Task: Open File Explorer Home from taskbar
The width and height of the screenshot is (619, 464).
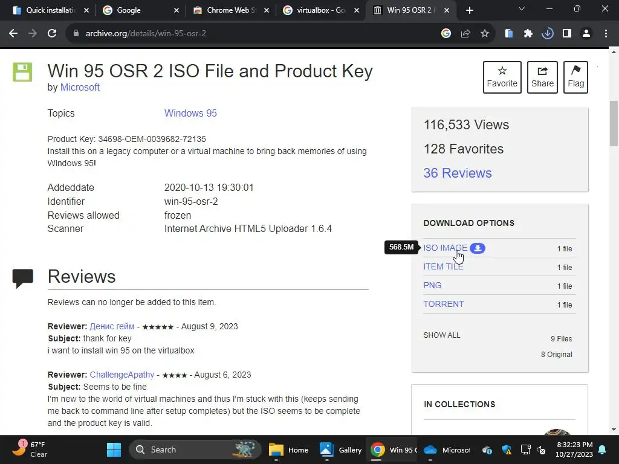Action: [288, 449]
